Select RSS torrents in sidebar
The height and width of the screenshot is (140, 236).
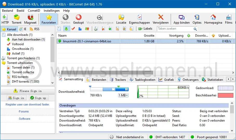pyautogui.click(x=20, y=77)
